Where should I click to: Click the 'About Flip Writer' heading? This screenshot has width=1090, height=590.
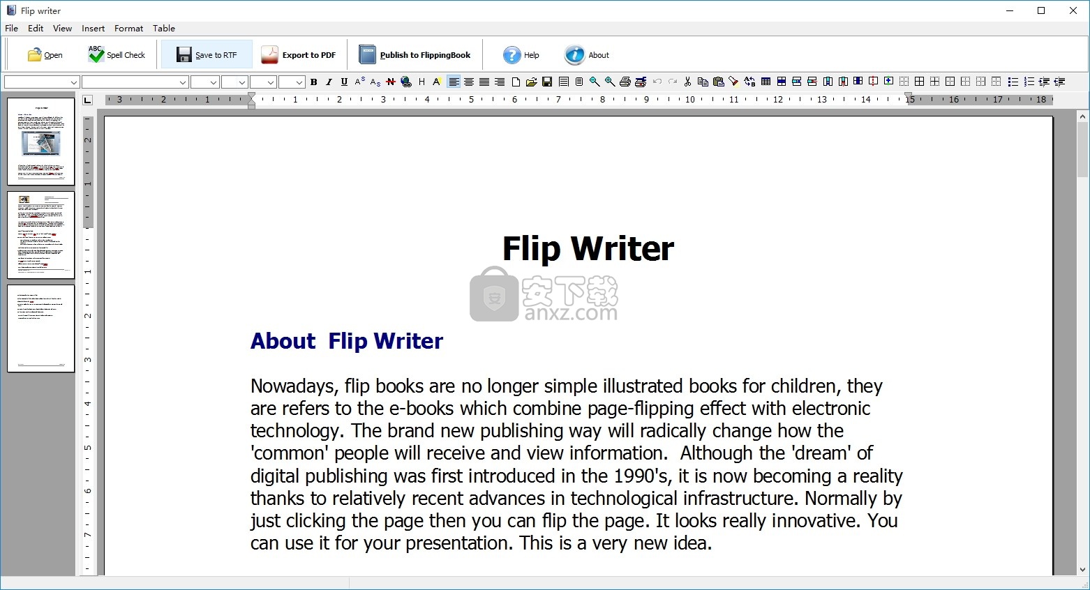(x=347, y=341)
